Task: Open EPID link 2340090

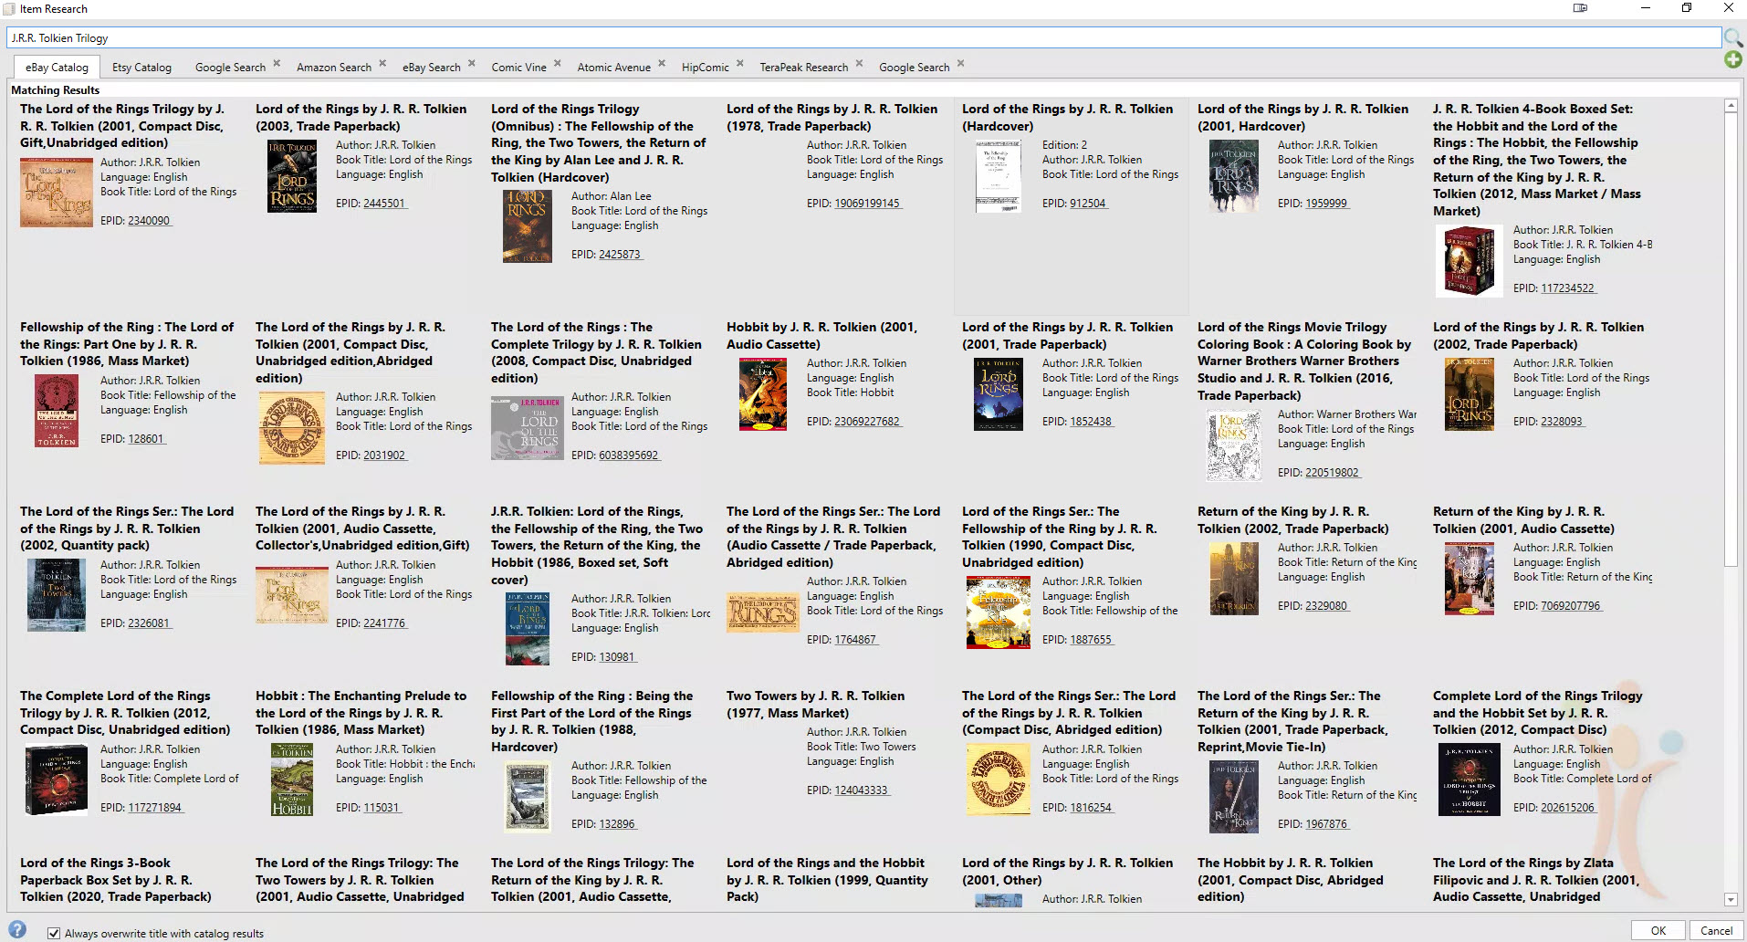Action: (x=148, y=221)
